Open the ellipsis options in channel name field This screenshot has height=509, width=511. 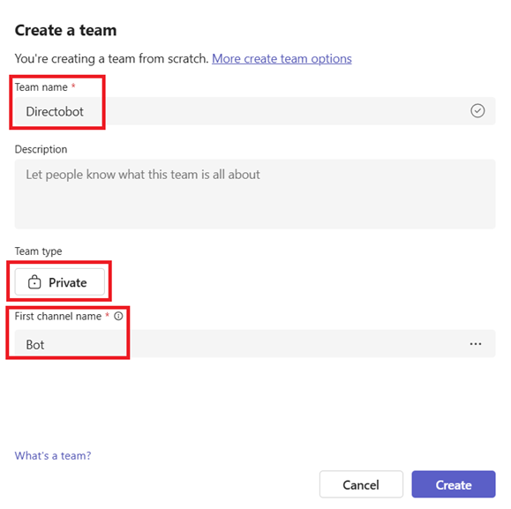(476, 344)
